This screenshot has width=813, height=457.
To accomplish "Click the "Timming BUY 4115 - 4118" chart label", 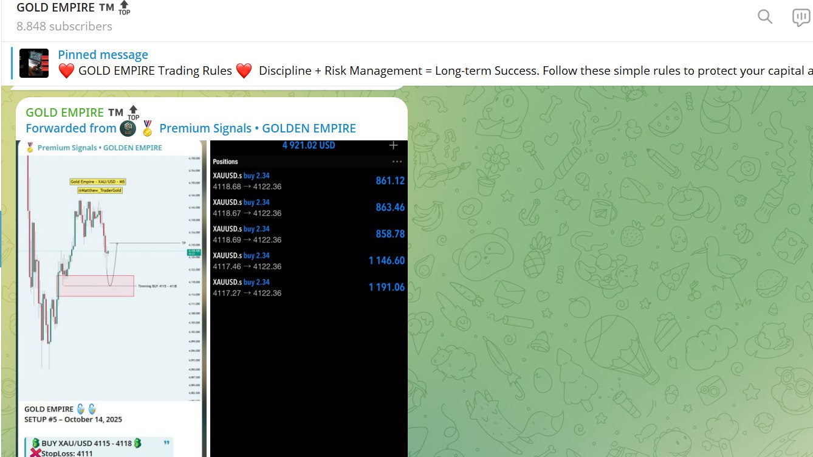I will pos(157,286).
